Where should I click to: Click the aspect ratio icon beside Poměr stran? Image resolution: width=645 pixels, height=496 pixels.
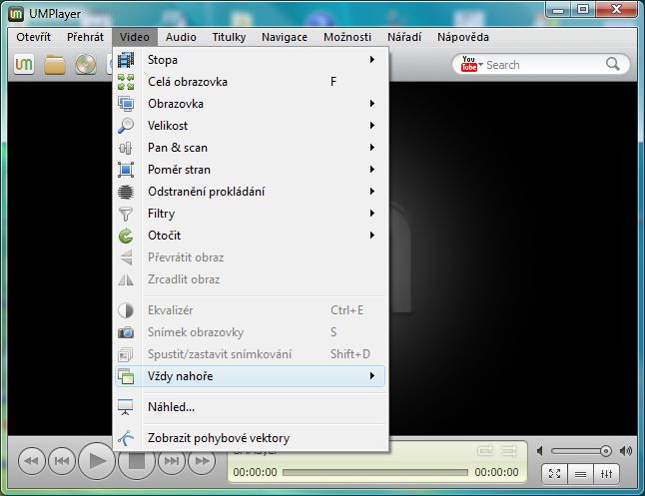click(x=126, y=170)
